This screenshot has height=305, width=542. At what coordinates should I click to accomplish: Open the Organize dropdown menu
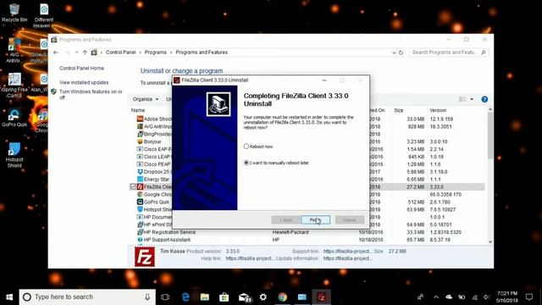(x=145, y=99)
